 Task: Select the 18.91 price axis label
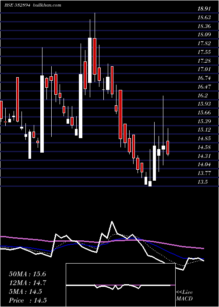[204, 9]
